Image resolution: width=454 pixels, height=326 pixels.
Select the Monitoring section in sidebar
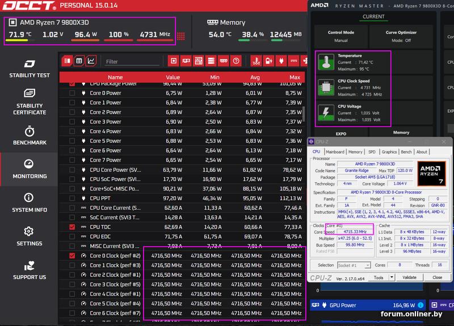(x=30, y=169)
